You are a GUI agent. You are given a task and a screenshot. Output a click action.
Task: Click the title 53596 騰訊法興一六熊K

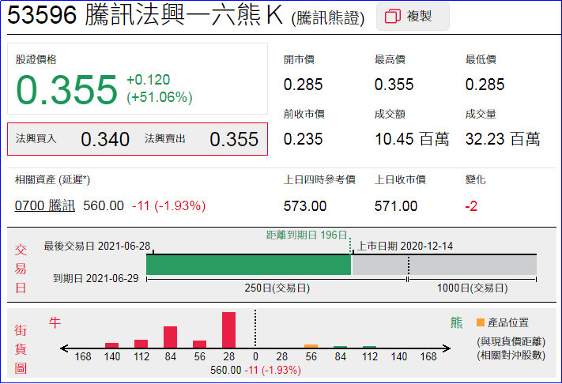(x=145, y=15)
